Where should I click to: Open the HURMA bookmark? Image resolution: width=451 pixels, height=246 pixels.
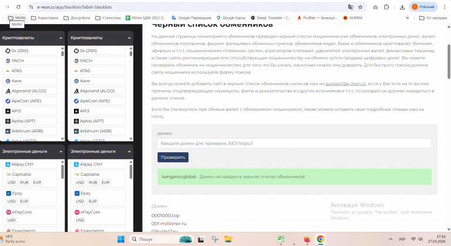(352, 18)
